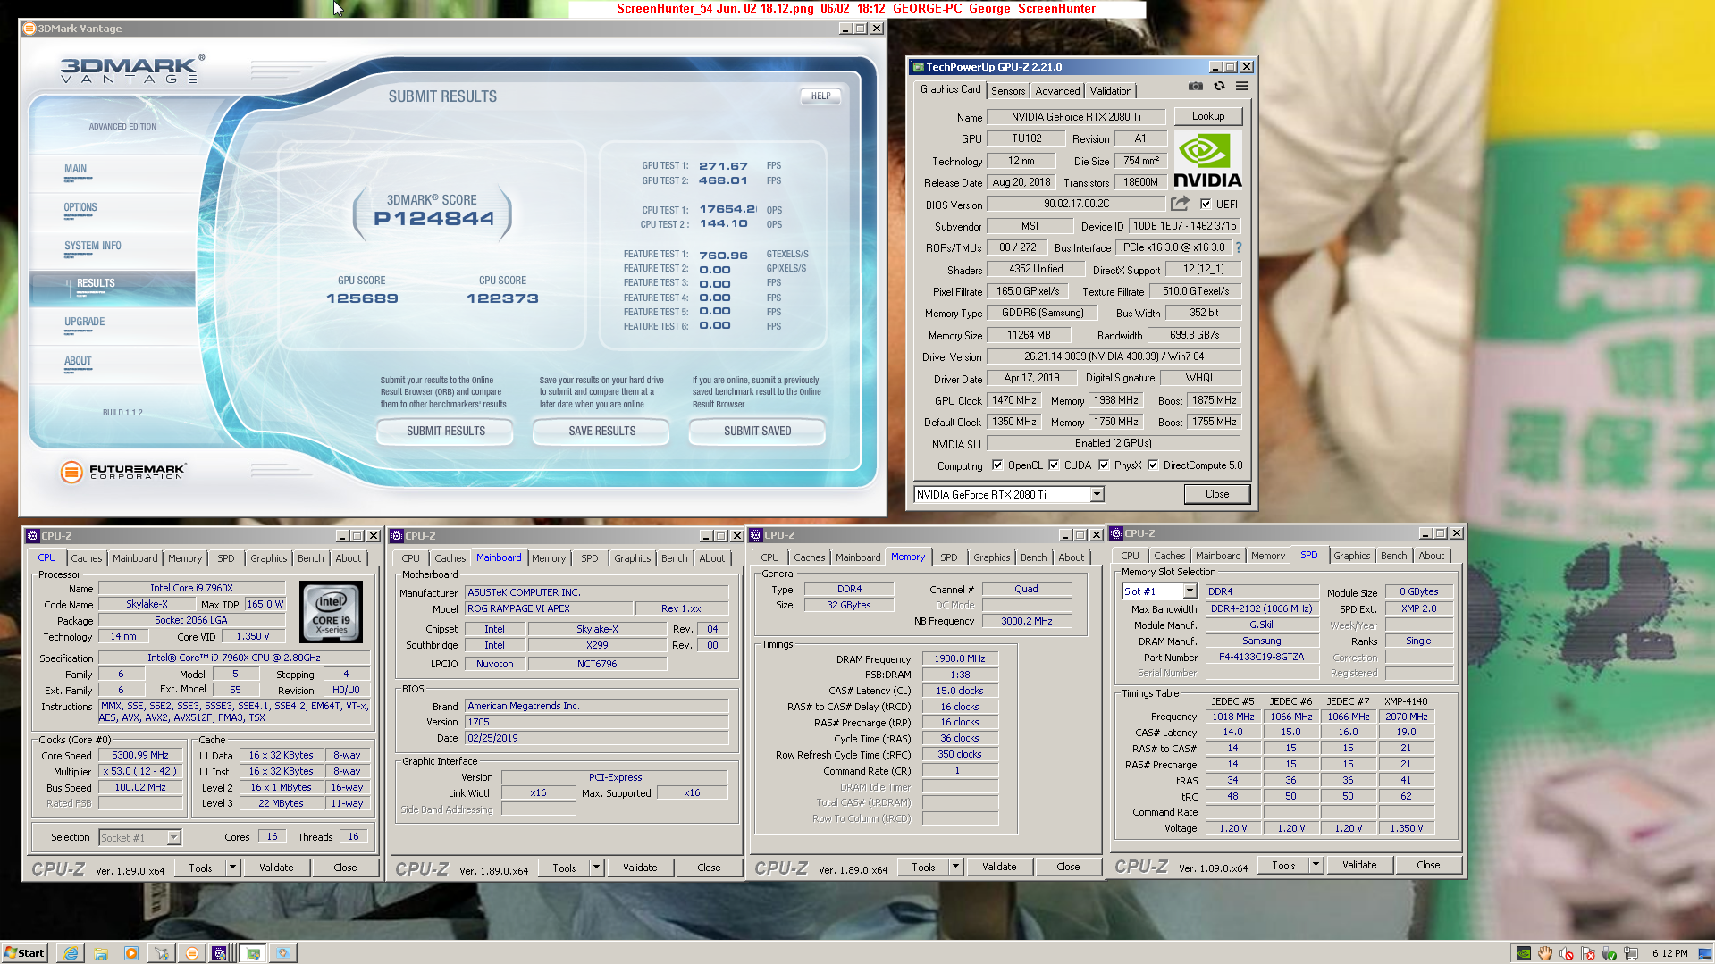Image resolution: width=1715 pixels, height=964 pixels.
Task: Click Validate in the CPU-Z Memory window
Action: click(x=999, y=866)
